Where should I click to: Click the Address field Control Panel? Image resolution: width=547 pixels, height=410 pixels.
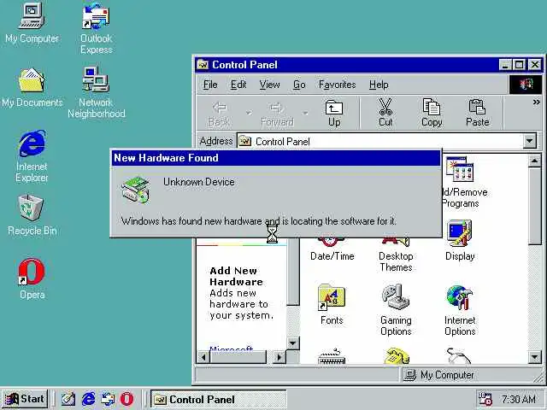(x=380, y=141)
